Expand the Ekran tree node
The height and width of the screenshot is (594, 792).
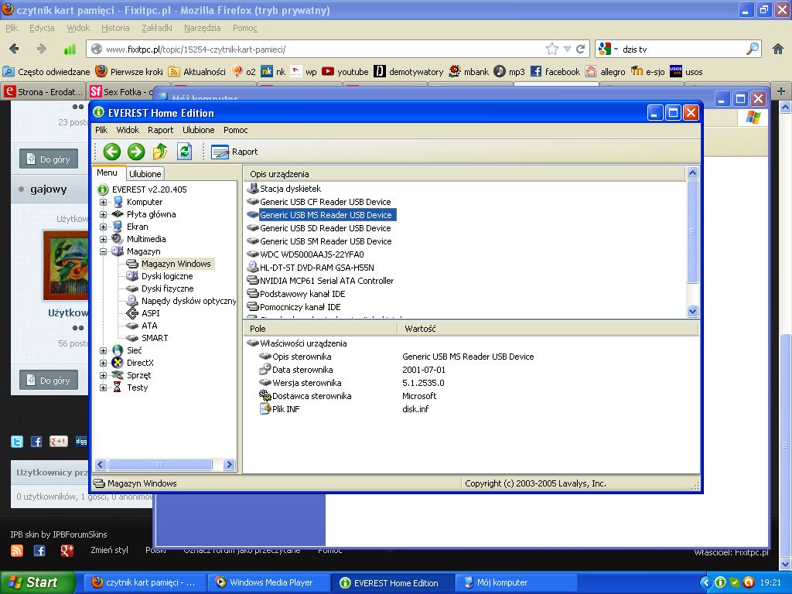pyautogui.click(x=103, y=227)
